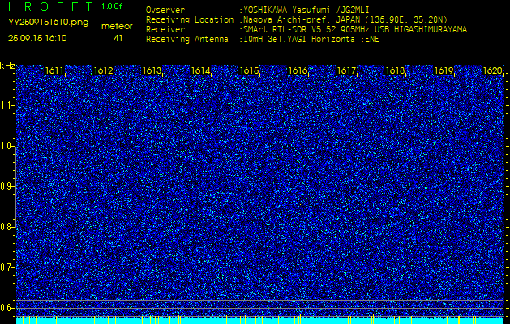Click the cyan signal level bar at bottom
This screenshot has width=510, height=324.
(x=259, y=320)
